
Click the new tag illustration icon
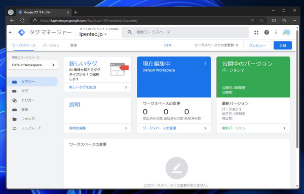(119, 69)
